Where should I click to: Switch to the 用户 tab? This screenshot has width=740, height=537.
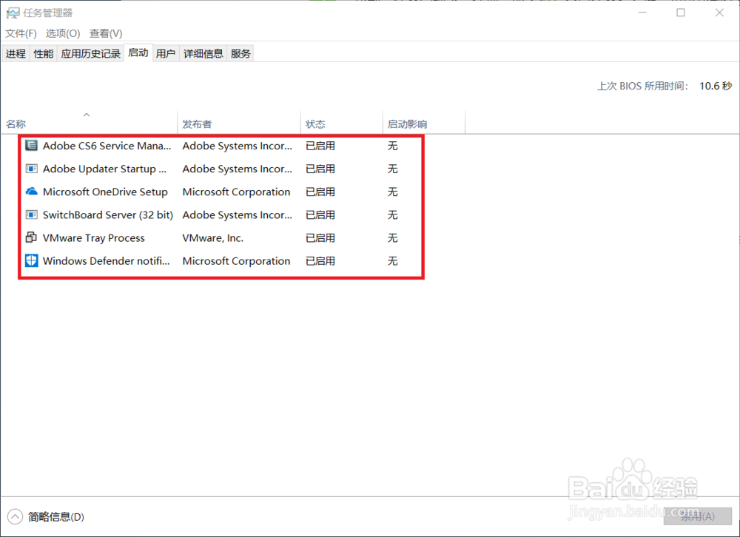[x=166, y=53]
